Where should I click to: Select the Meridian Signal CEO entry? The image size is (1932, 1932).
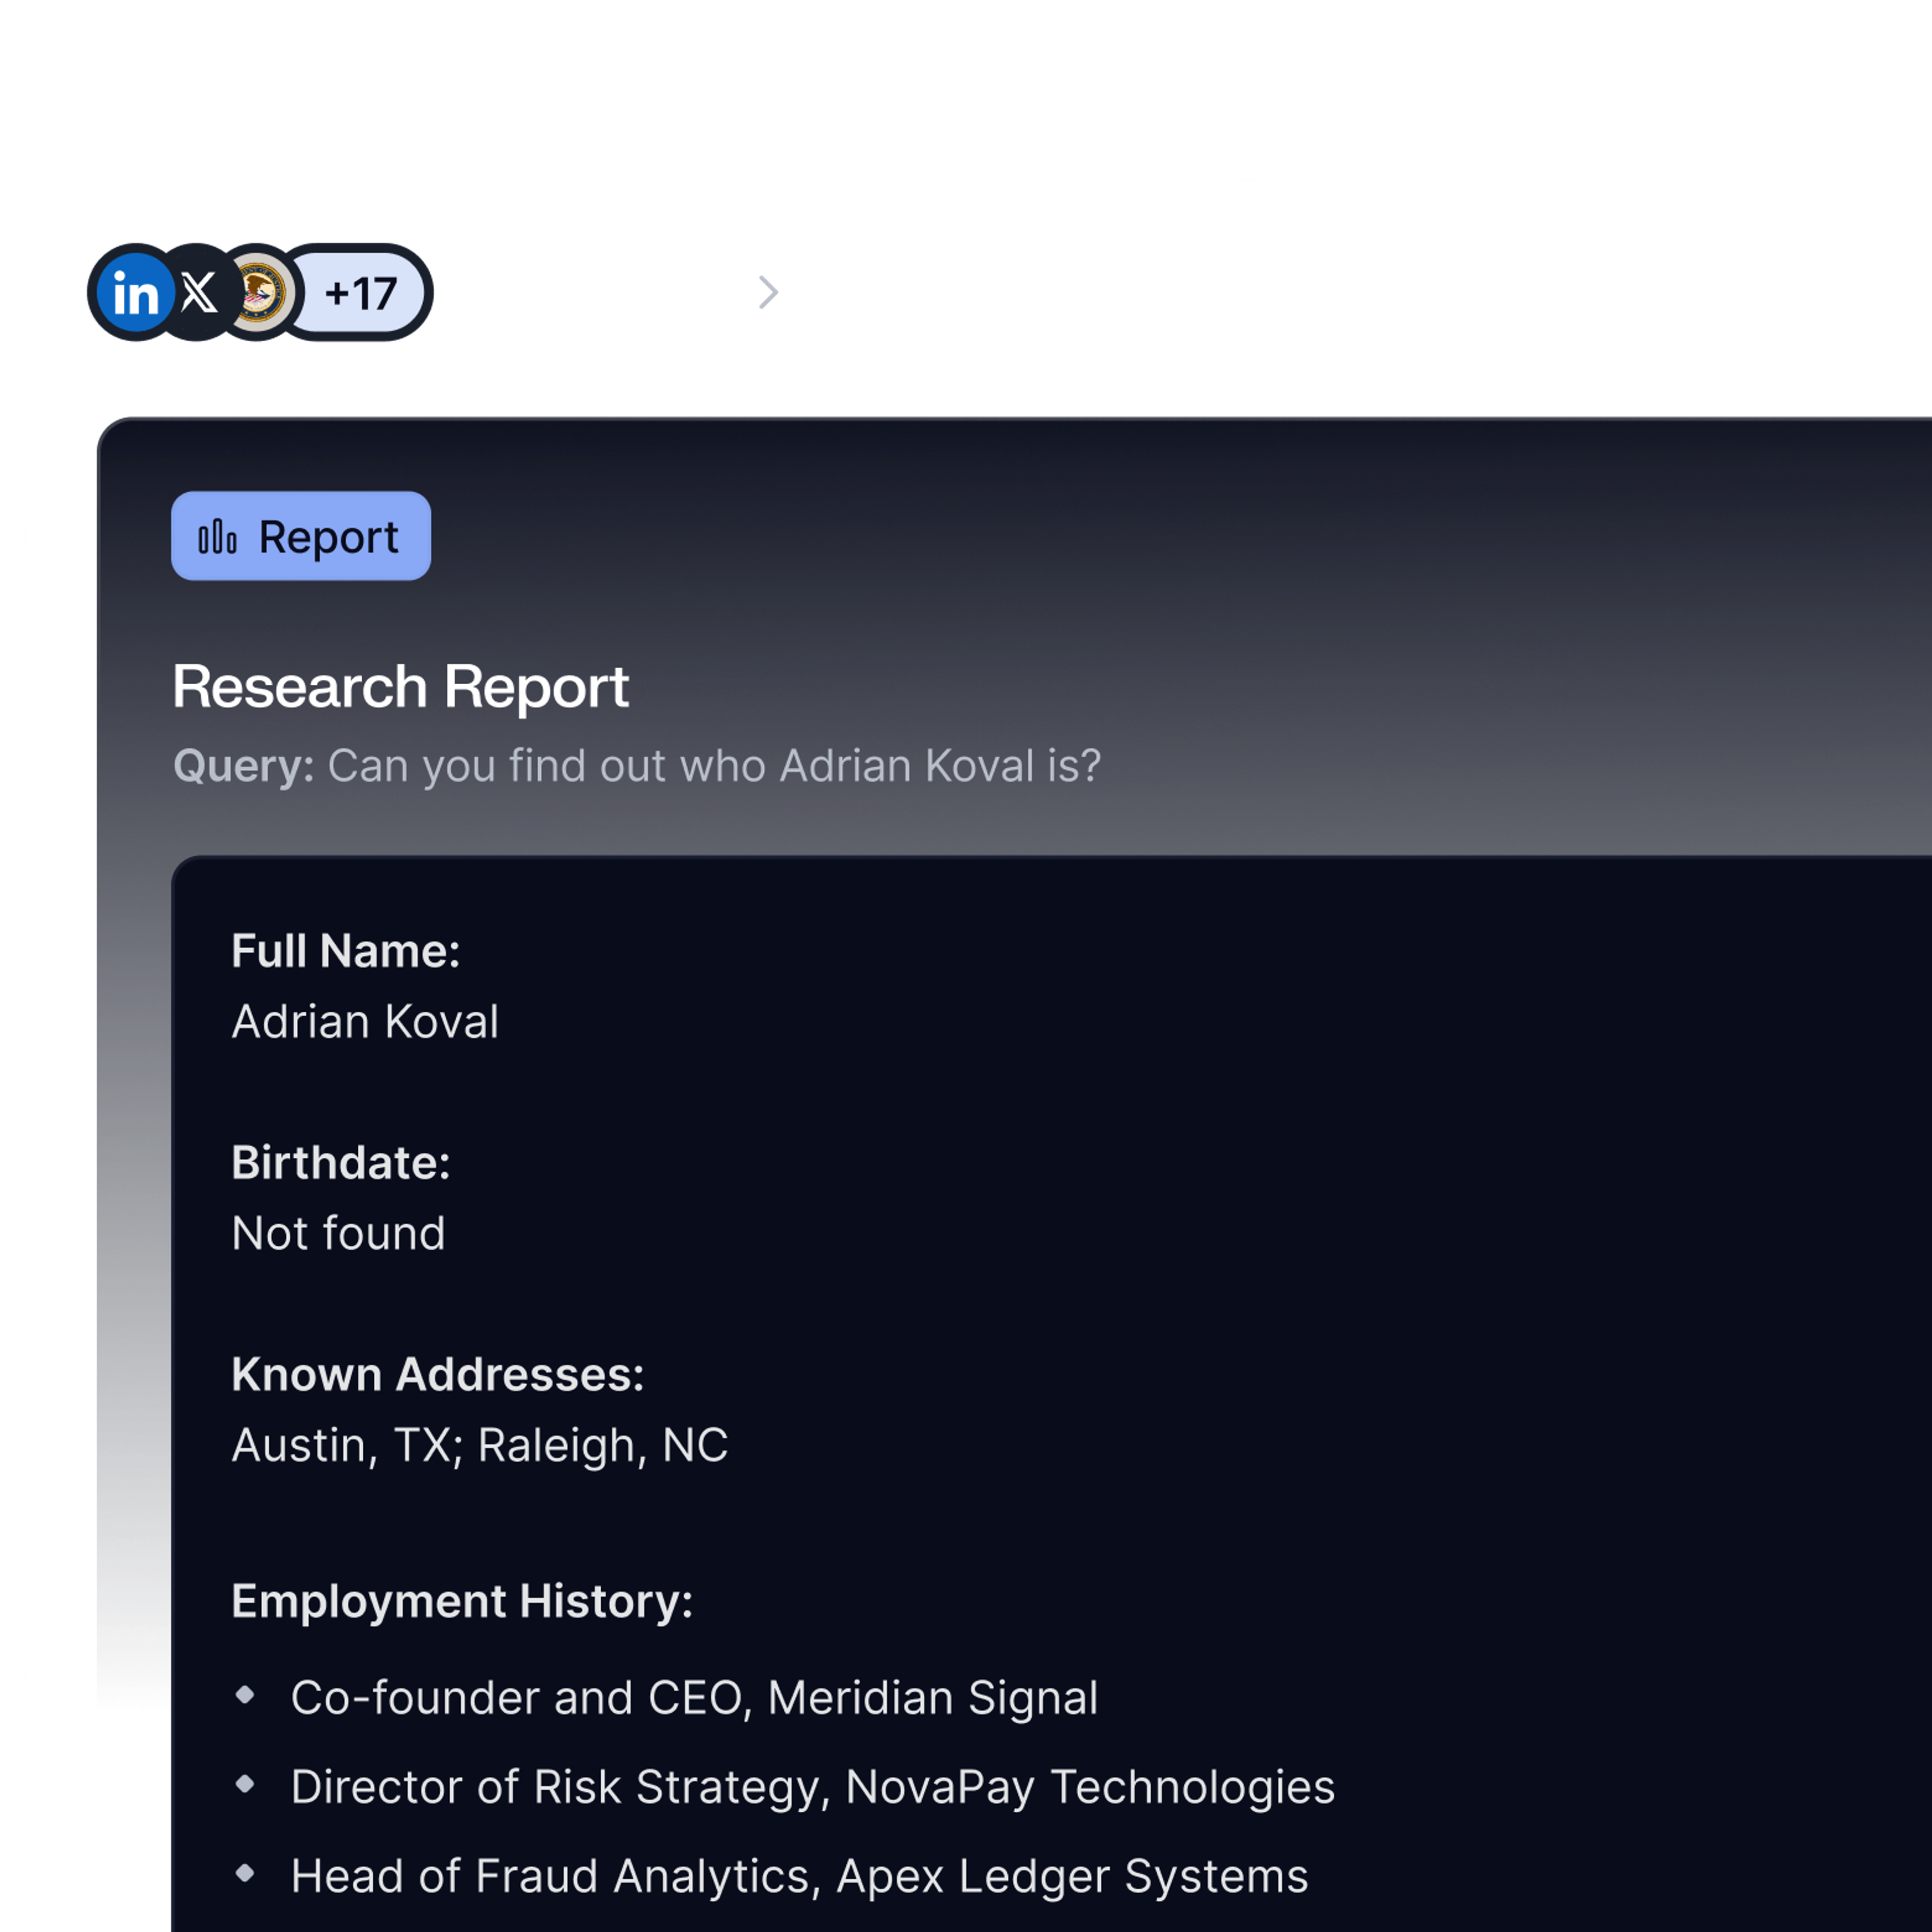694,1698
